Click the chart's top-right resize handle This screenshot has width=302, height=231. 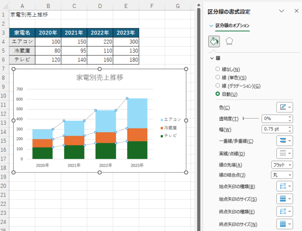186,69
